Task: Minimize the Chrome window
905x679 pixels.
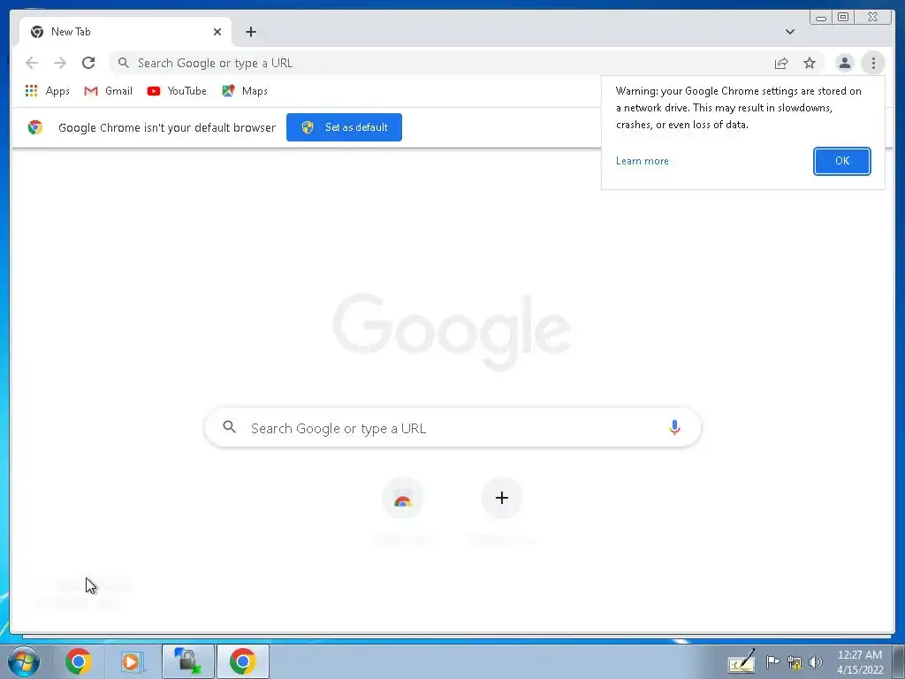Action: click(821, 18)
